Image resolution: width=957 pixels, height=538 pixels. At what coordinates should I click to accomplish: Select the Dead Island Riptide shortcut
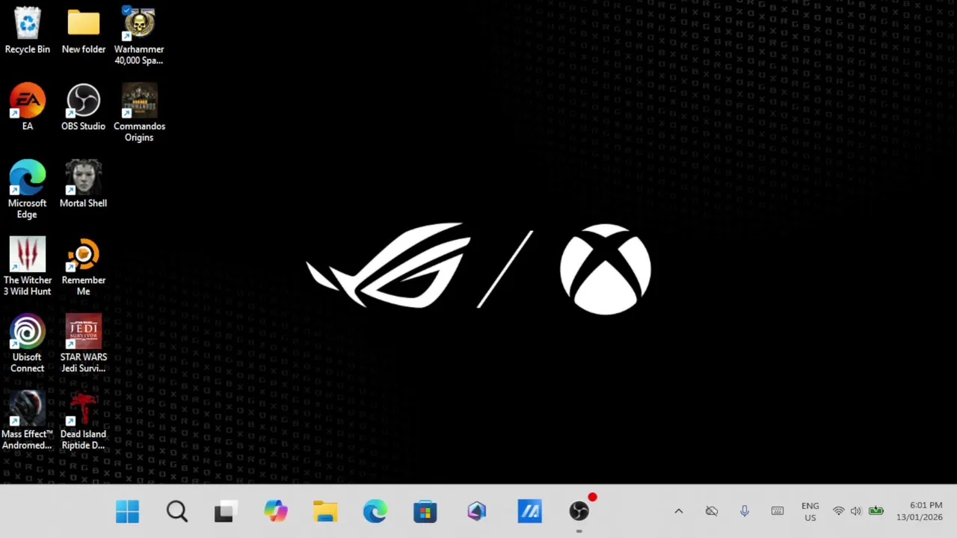click(x=84, y=420)
